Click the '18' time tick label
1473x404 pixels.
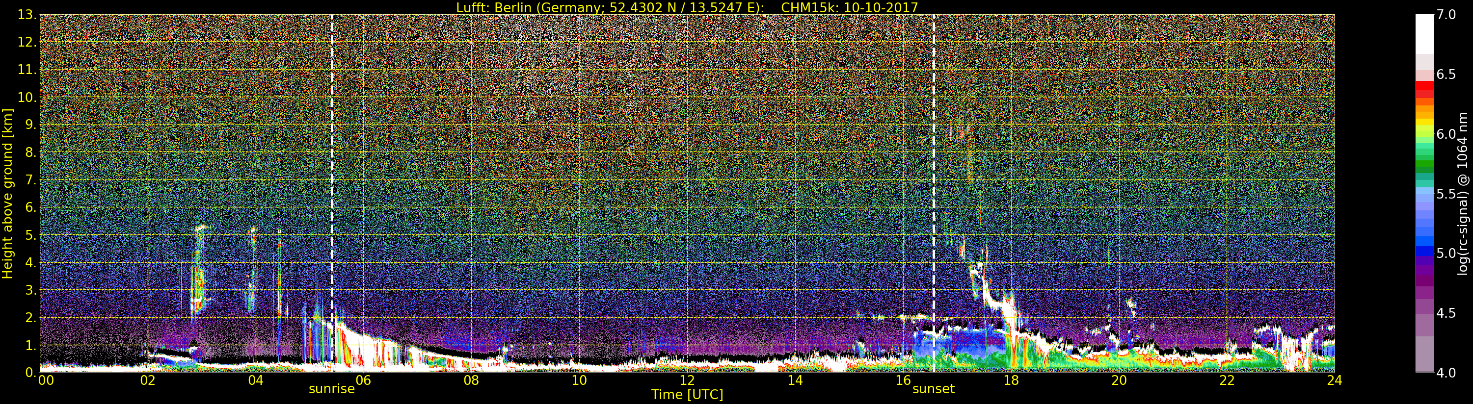coord(1011,380)
